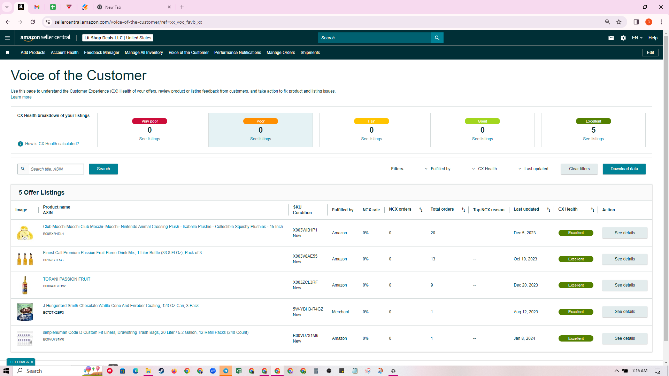Open Feedback Manager in nav bar
The height and width of the screenshot is (376, 669).
101,53
